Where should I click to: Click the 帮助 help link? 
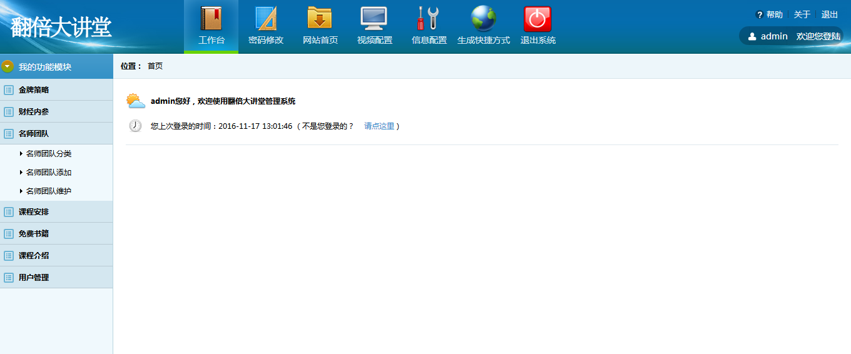coord(775,15)
